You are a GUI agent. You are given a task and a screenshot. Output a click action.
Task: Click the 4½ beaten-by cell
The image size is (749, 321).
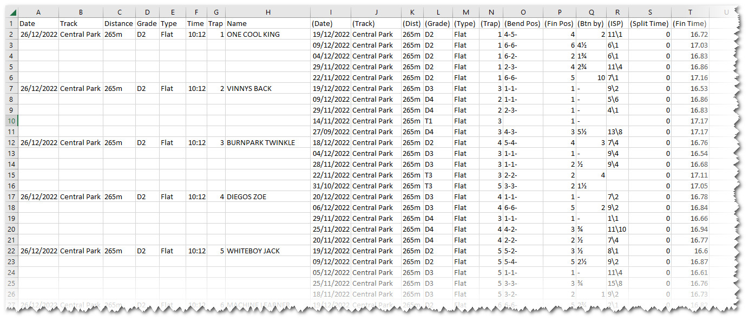click(591, 45)
